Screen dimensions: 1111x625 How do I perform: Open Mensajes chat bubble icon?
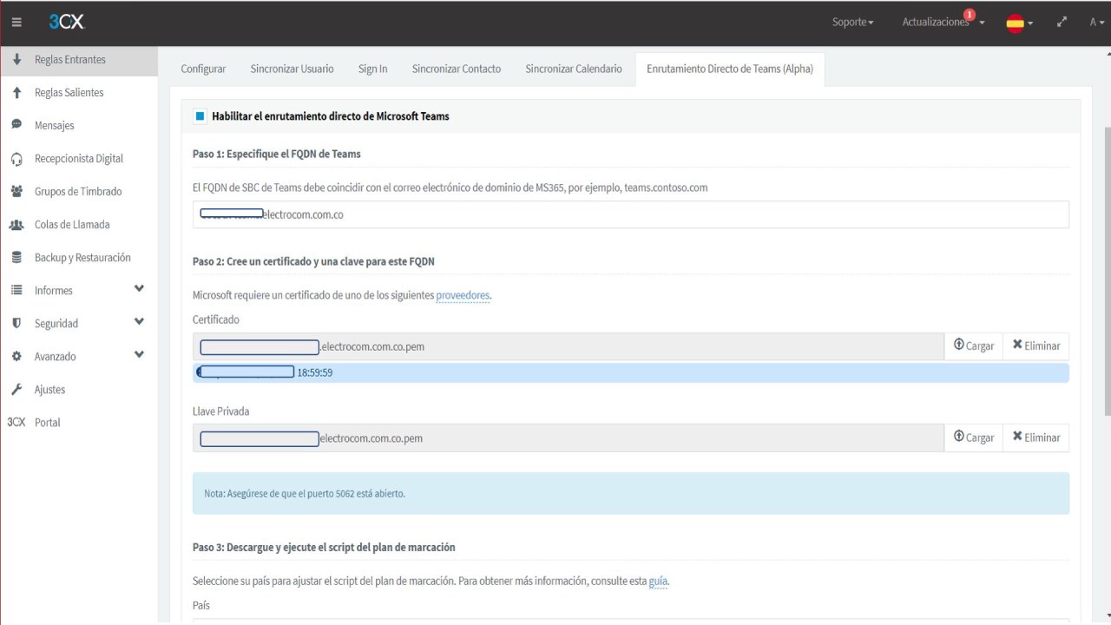click(16, 125)
